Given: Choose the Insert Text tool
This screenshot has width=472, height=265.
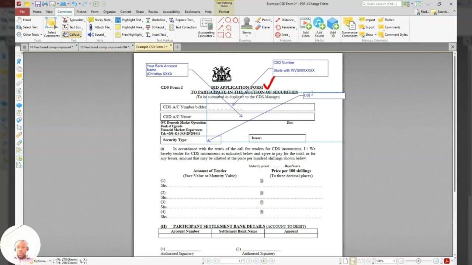Looking at the screenshot, I should tap(156, 35).
